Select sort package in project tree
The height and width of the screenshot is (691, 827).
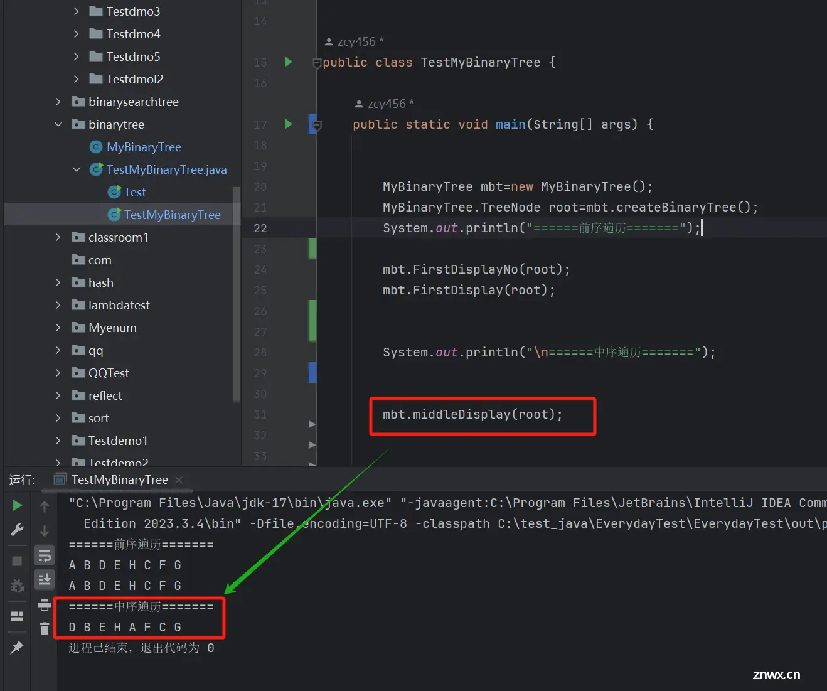tap(99, 418)
